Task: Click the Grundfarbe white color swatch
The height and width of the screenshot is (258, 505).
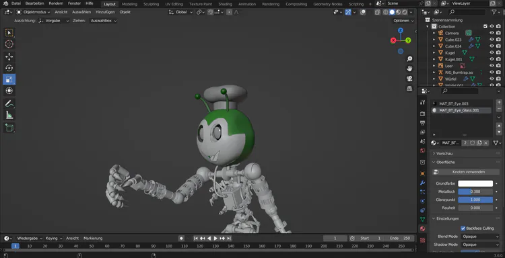Action: point(475,183)
